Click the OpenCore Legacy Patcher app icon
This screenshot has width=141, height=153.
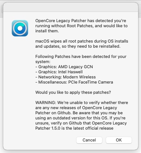pyautogui.click(x=20, y=28)
